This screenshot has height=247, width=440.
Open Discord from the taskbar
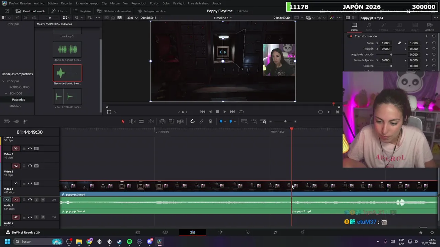click(x=150, y=242)
